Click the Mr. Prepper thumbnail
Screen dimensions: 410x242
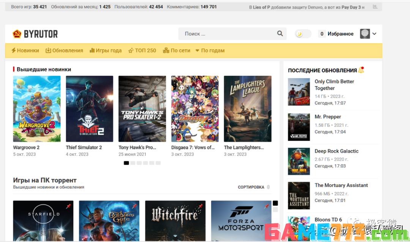click(299, 127)
